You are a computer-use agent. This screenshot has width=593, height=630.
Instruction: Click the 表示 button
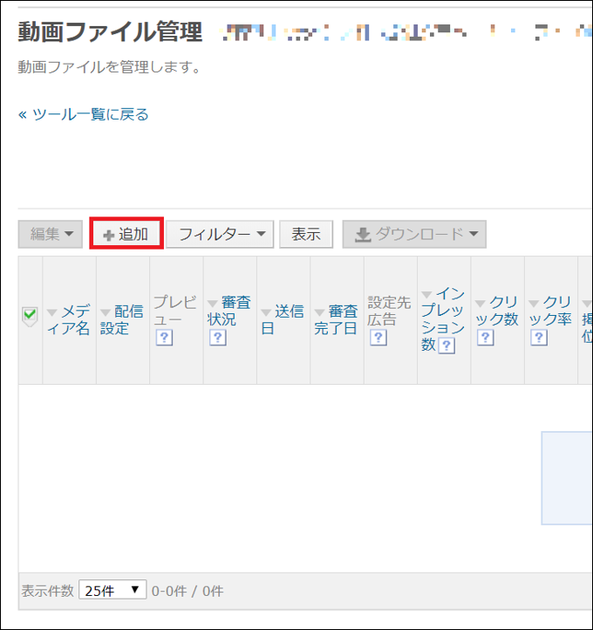click(306, 234)
